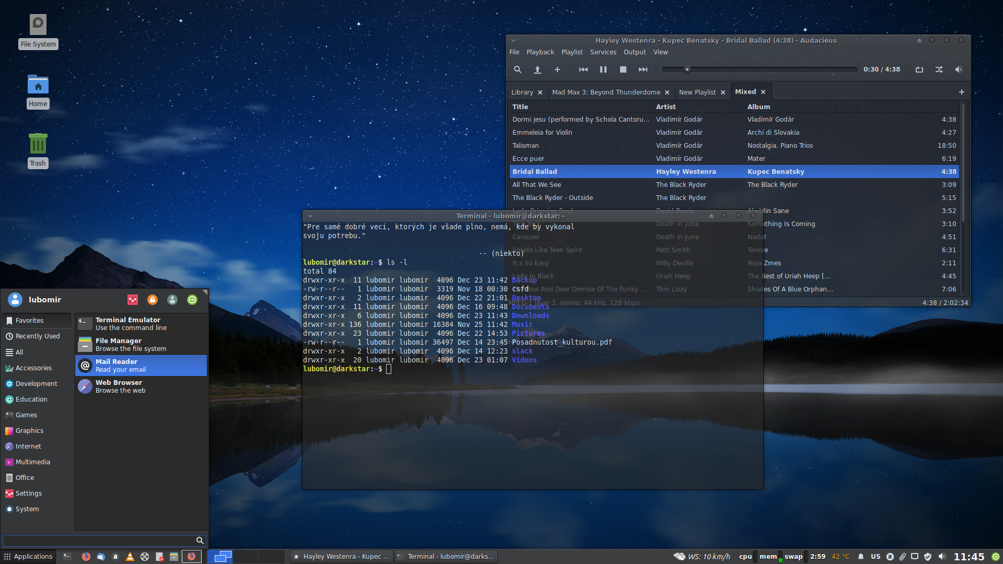The image size is (1003, 564).
Task: Select The Black Ryder - Outside track
Action: [734, 198]
